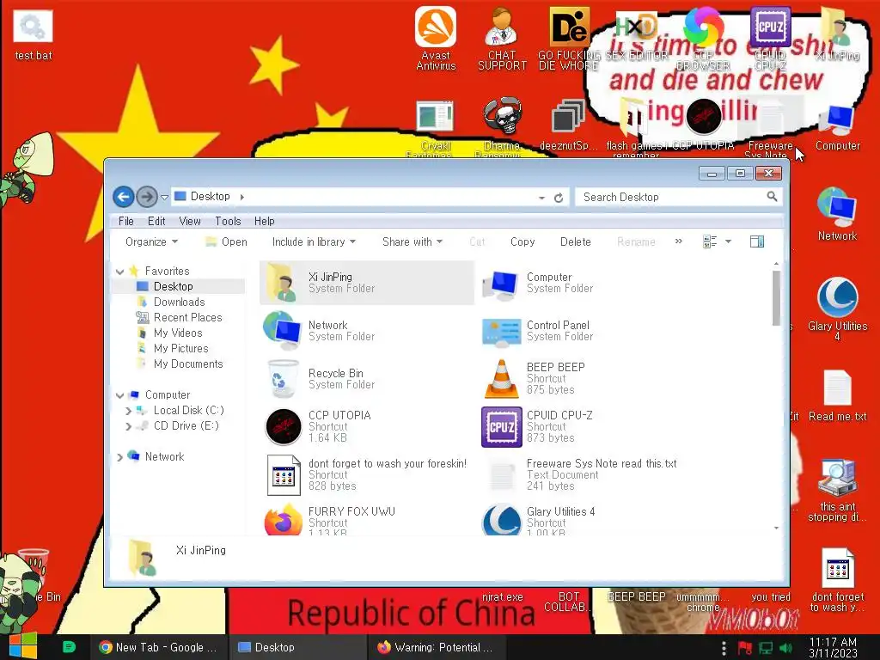Select FURRY FOX UWU Firefox shortcut
Screen dimensions: 880x660
366,520
